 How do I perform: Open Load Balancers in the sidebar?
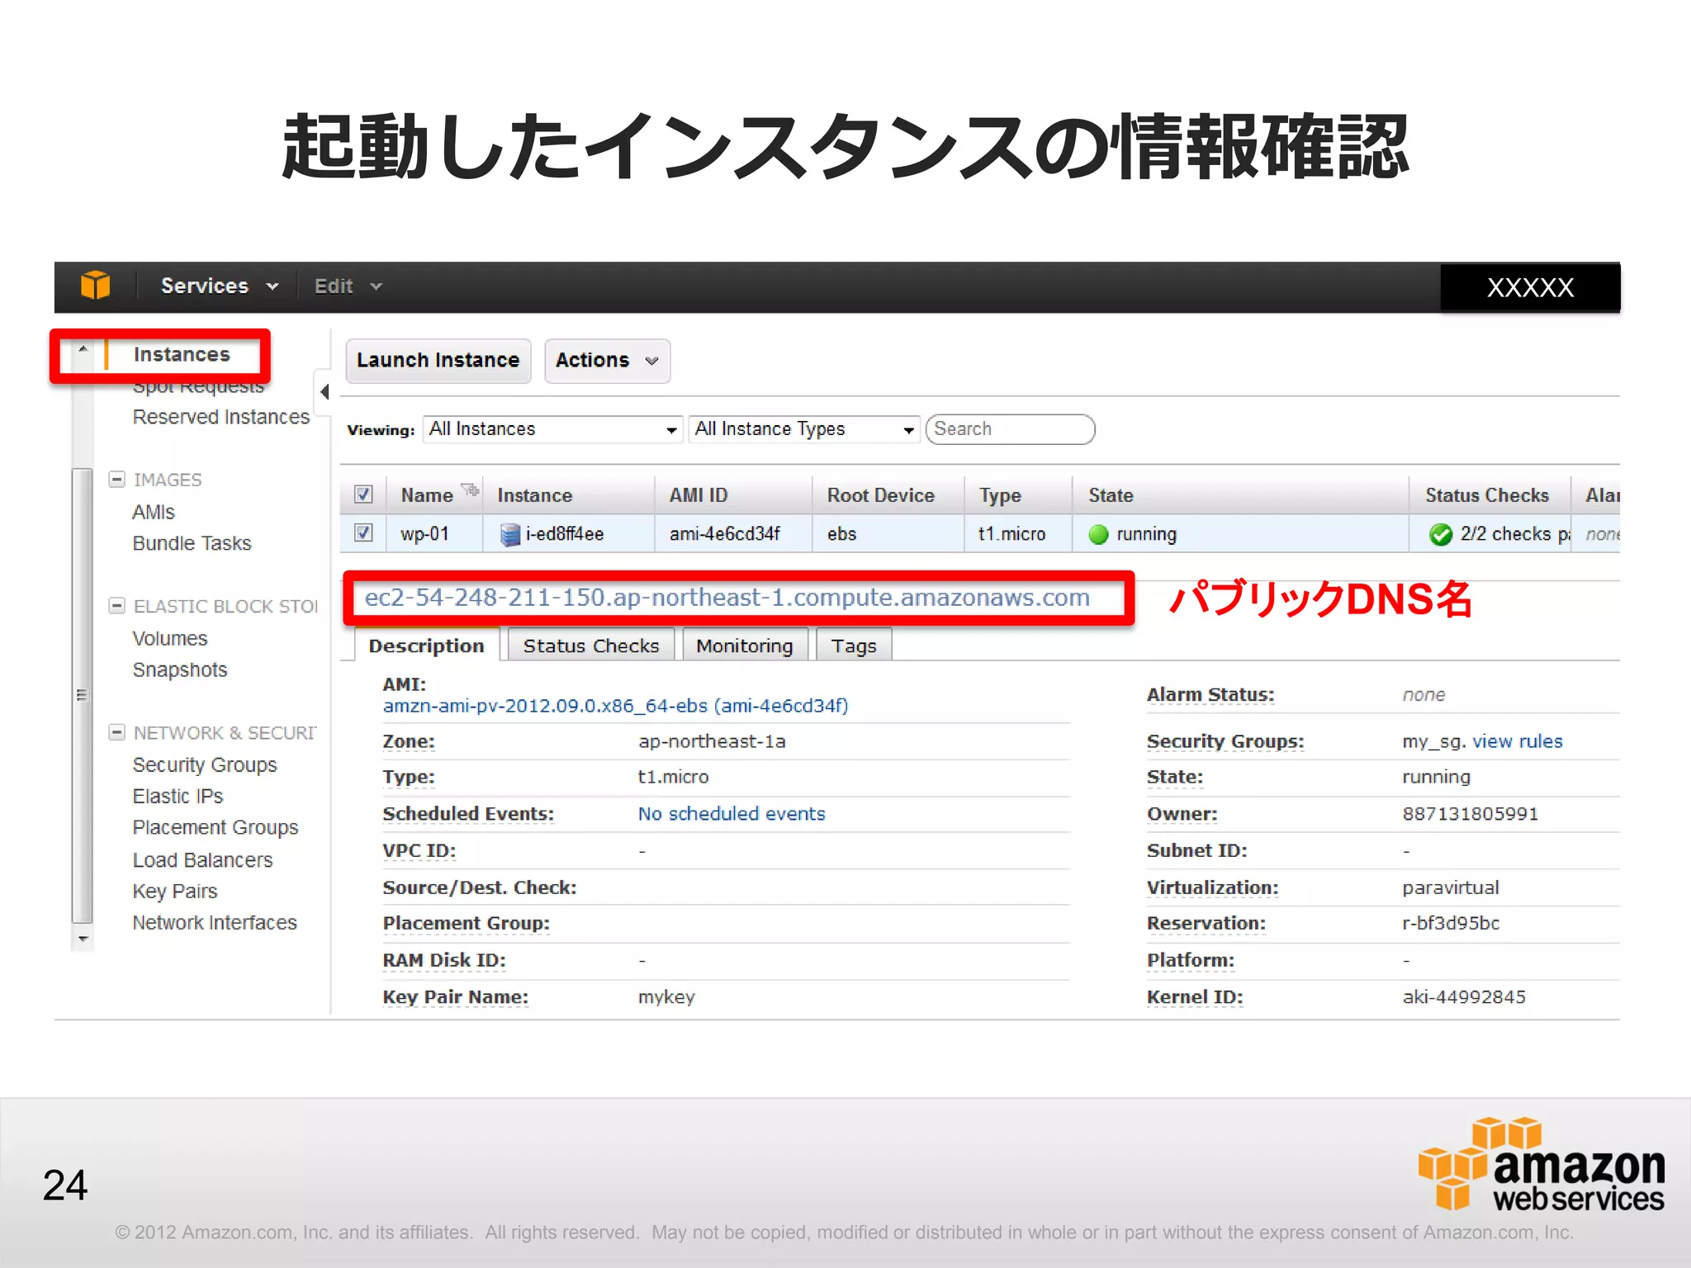[202, 859]
